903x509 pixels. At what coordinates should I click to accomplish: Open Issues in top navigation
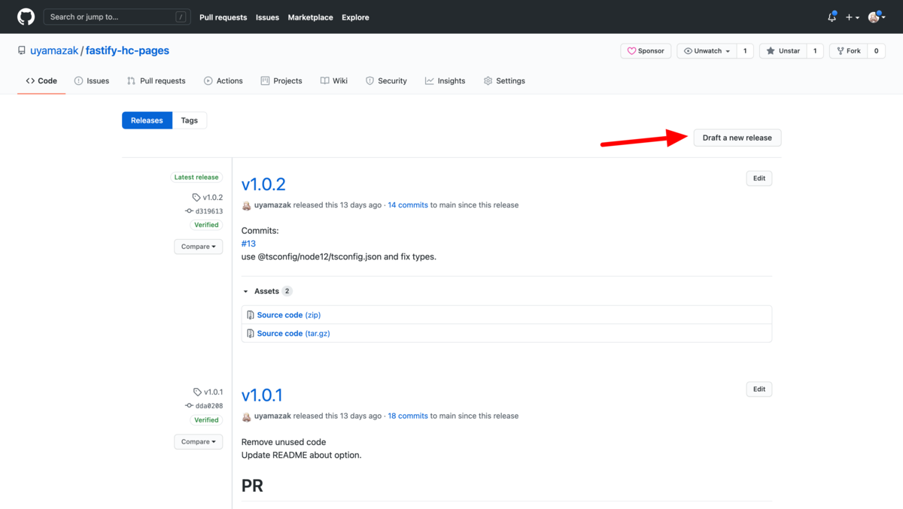pyautogui.click(x=267, y=17)
